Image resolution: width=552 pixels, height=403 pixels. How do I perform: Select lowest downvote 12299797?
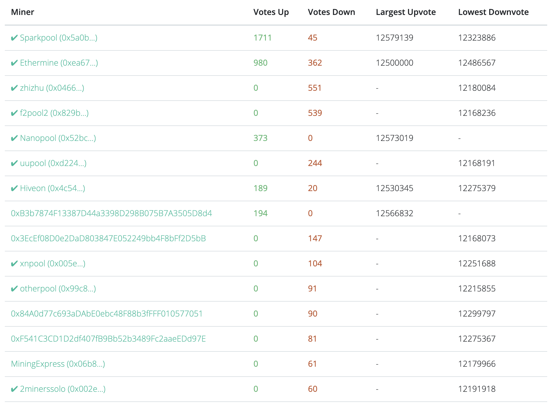(x=477, y=314)
